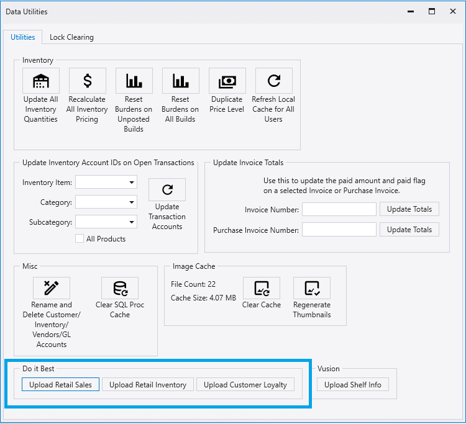This screenshot has width=466, height=424.
Task: Click Update Totals beside Purchase Invoice Number
Action: coord(409,230)
